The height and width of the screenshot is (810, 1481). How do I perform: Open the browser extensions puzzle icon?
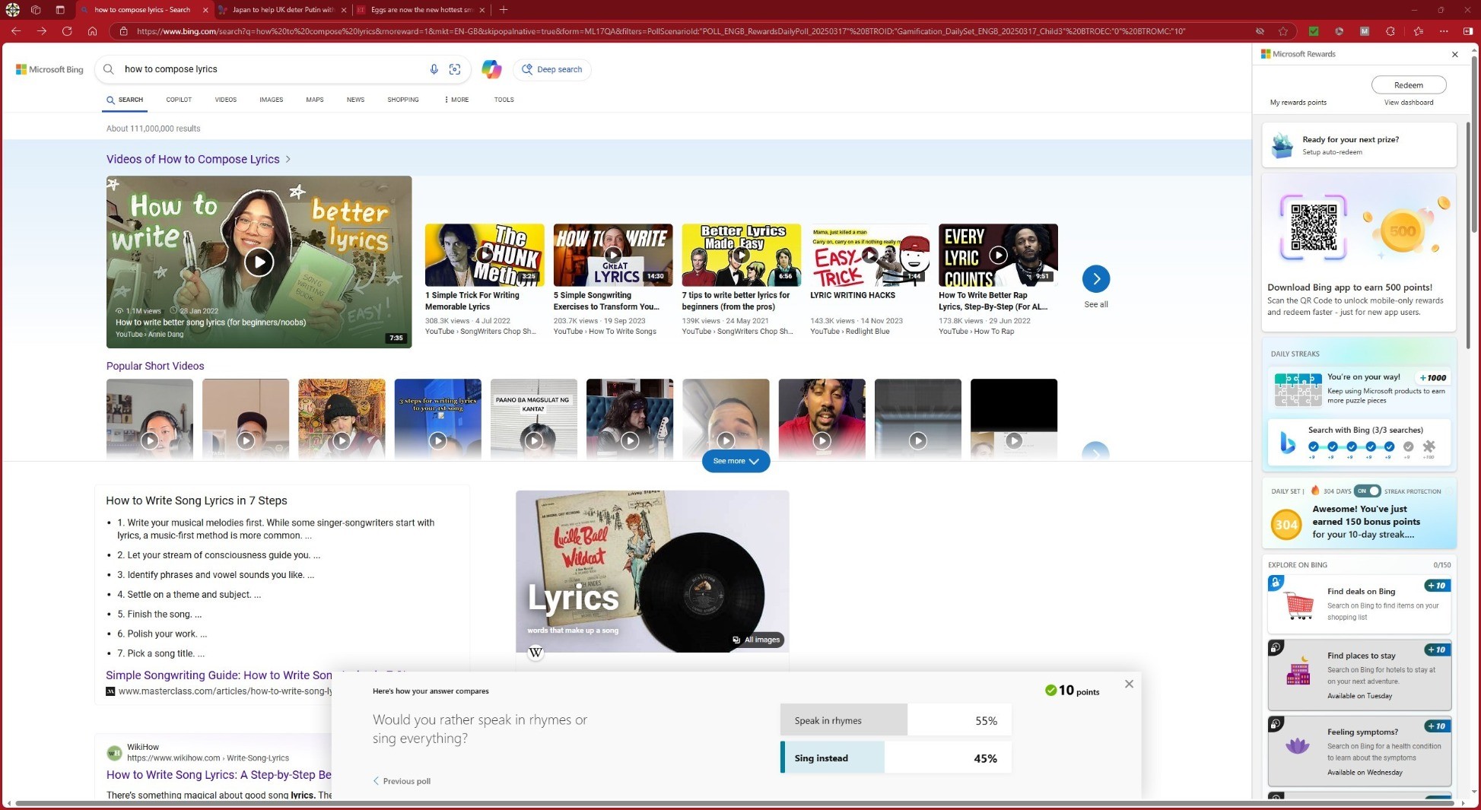click(x=1390, y=31)
